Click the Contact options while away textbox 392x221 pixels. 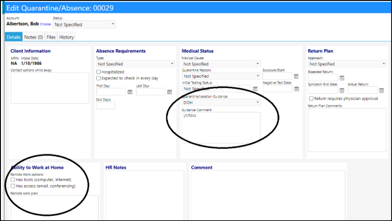tap(50, 88)
